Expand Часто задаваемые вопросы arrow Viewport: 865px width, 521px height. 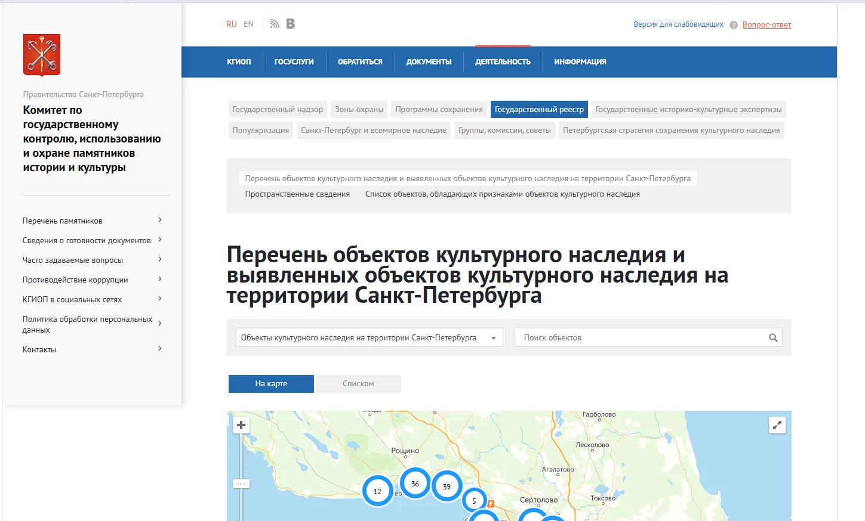(x=160, y=259)
